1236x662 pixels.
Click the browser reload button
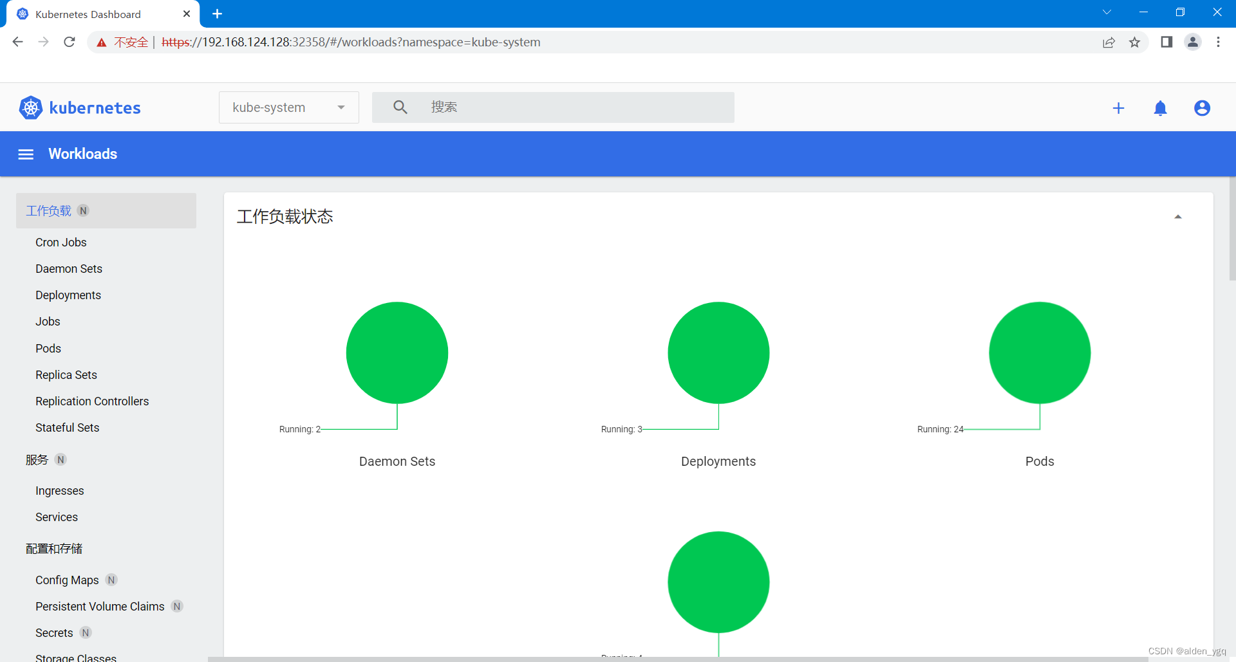[70, 42]
